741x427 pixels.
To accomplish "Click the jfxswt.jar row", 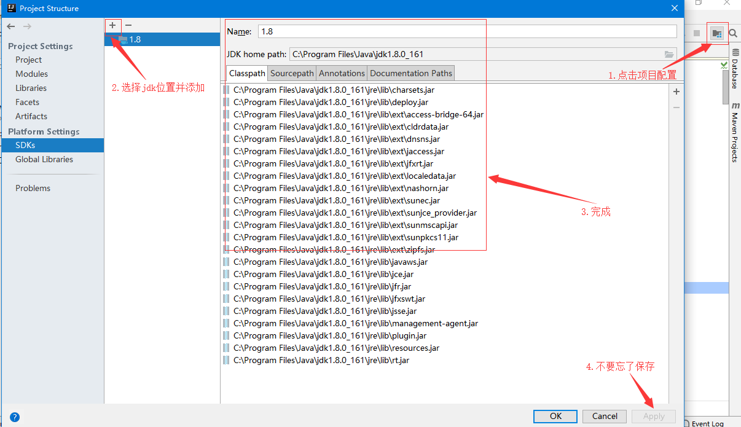I will [x=445, y=299].
